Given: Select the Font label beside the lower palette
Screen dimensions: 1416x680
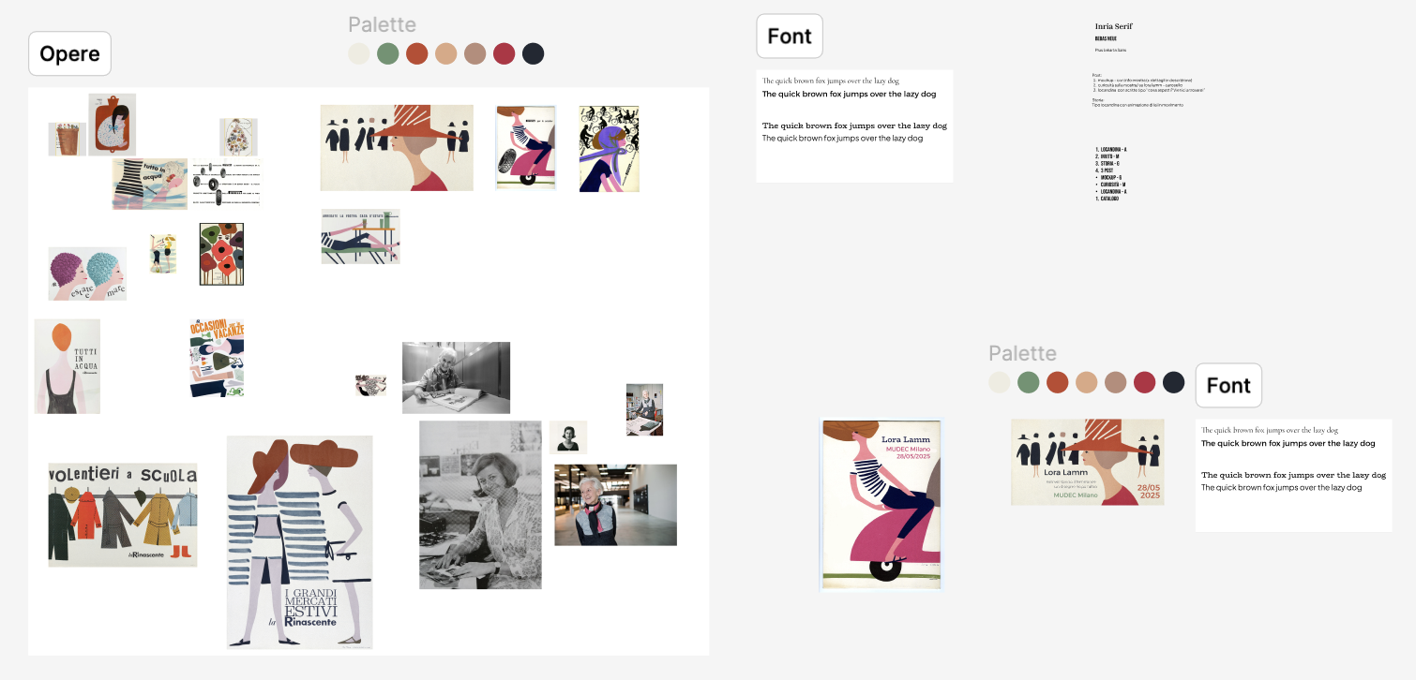Looking at the screenshot, I should coord(1228,386).
